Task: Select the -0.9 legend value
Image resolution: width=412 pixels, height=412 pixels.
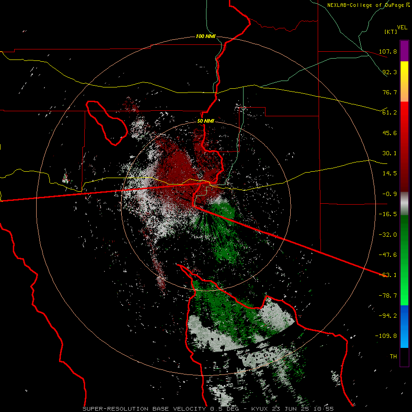Action: tap(390, 194)
